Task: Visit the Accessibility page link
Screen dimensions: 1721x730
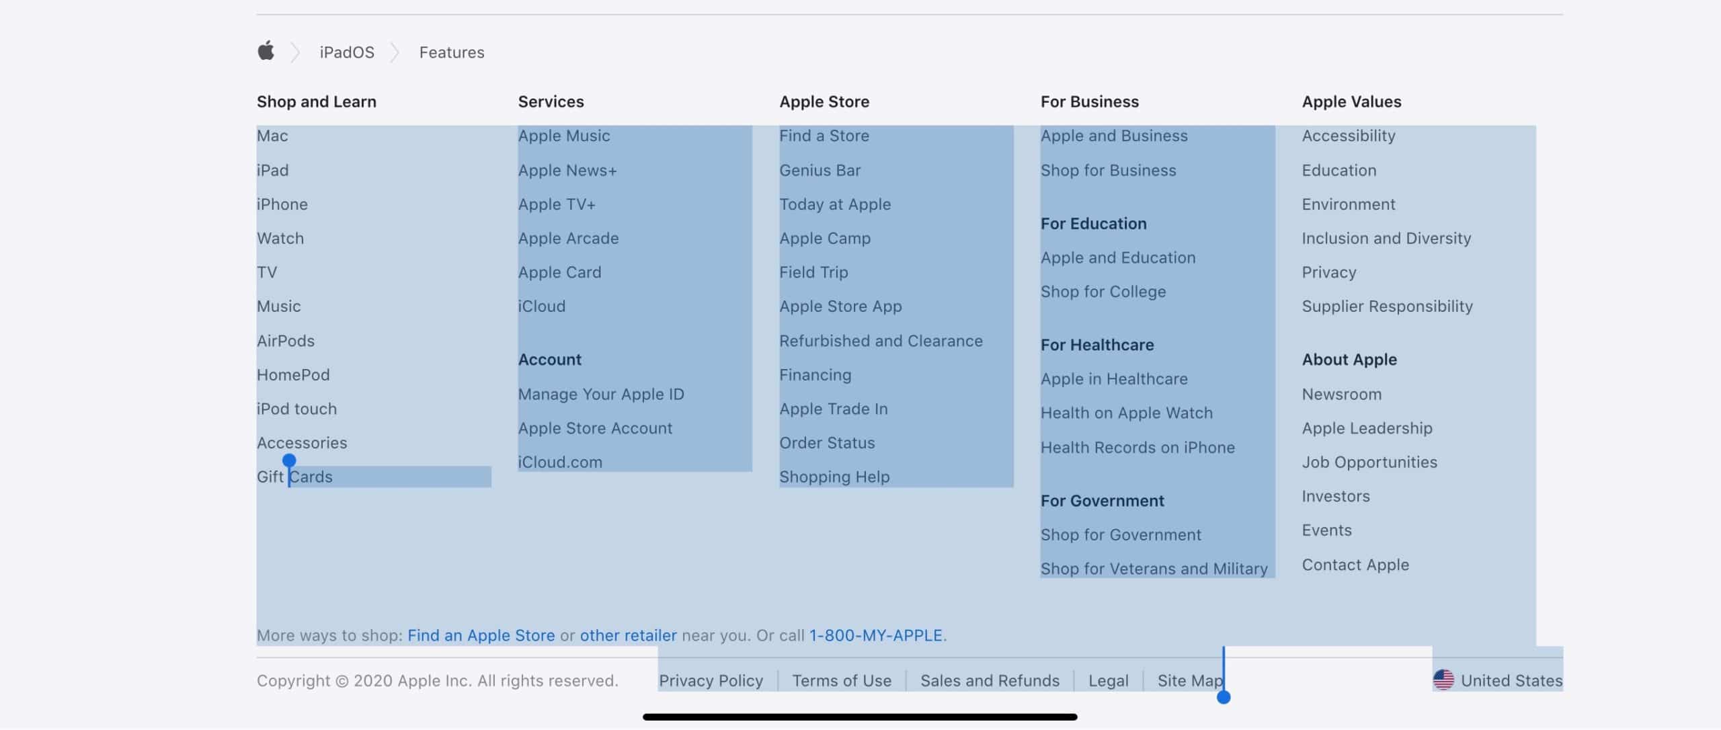Action: coord(1349,136)
